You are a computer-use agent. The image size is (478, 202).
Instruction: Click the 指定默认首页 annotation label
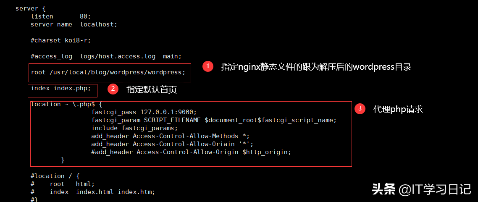point(152,89)
